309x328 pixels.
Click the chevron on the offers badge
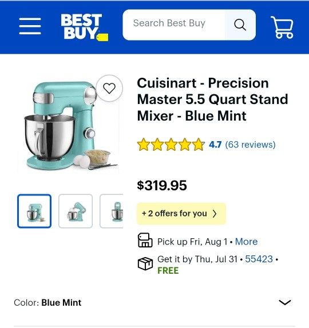215,214
